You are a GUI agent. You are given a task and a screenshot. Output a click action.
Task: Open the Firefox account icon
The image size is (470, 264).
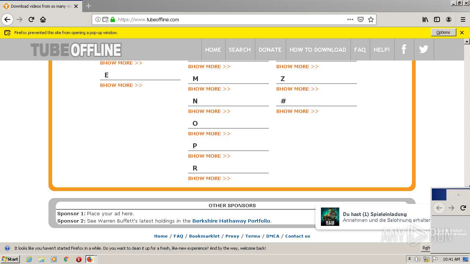coord(449,19)
